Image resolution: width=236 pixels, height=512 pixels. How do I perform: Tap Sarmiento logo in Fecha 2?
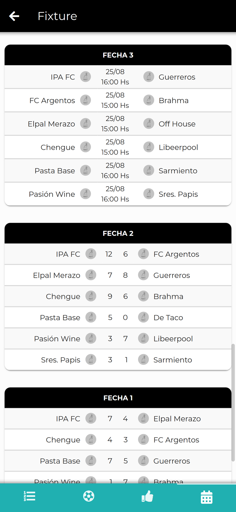click(x=144, y=359)
